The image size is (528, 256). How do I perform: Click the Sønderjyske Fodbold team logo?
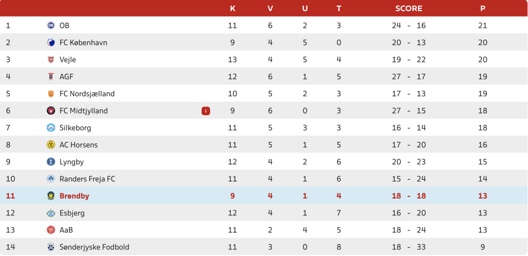click(51, 247)
